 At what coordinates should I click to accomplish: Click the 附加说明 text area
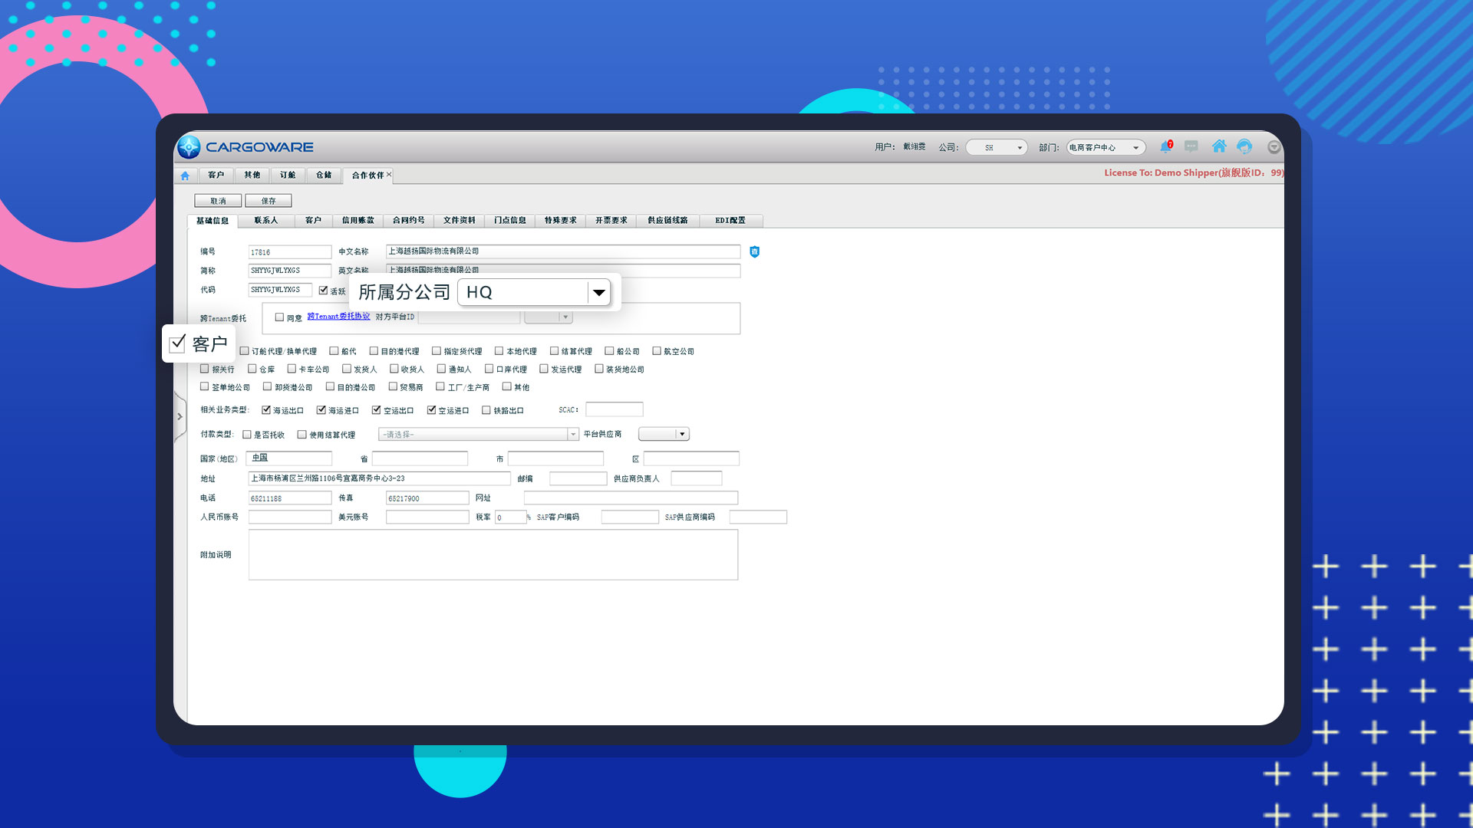pos(493,555)
